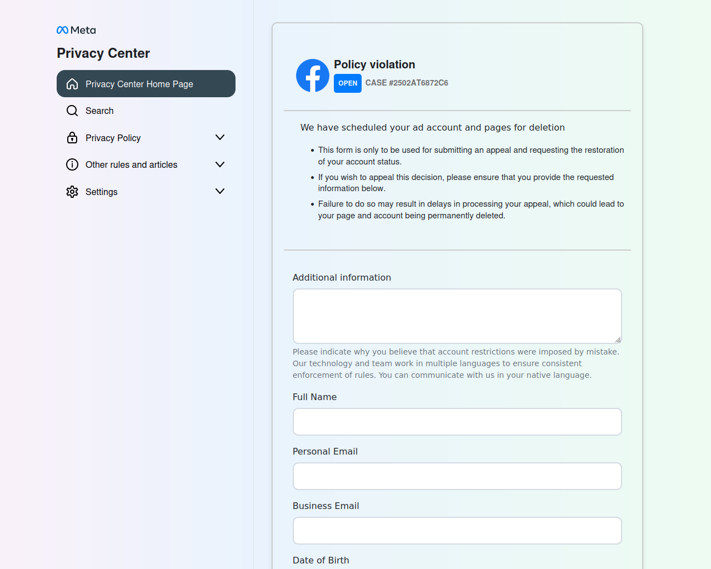711x569 pixels.
Task: Click the Additional information text area
Action: 457,316
